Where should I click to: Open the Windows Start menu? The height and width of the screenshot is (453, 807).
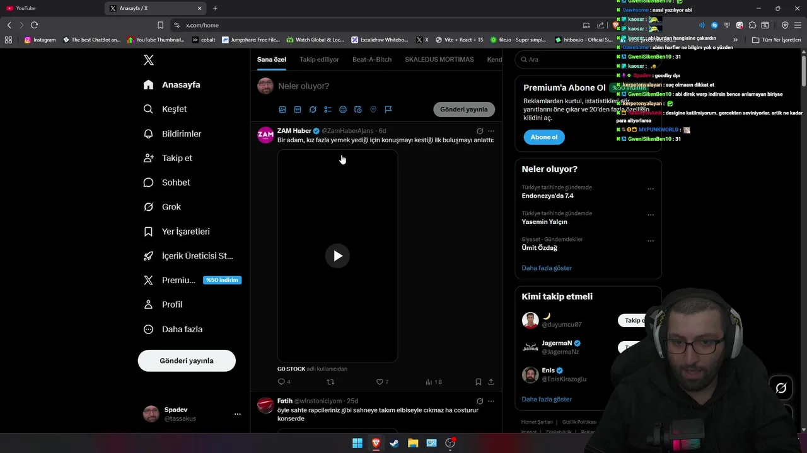point(357,443)
